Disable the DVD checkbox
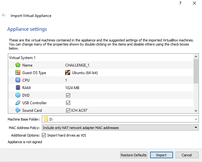202x162 pixels. 68,95
